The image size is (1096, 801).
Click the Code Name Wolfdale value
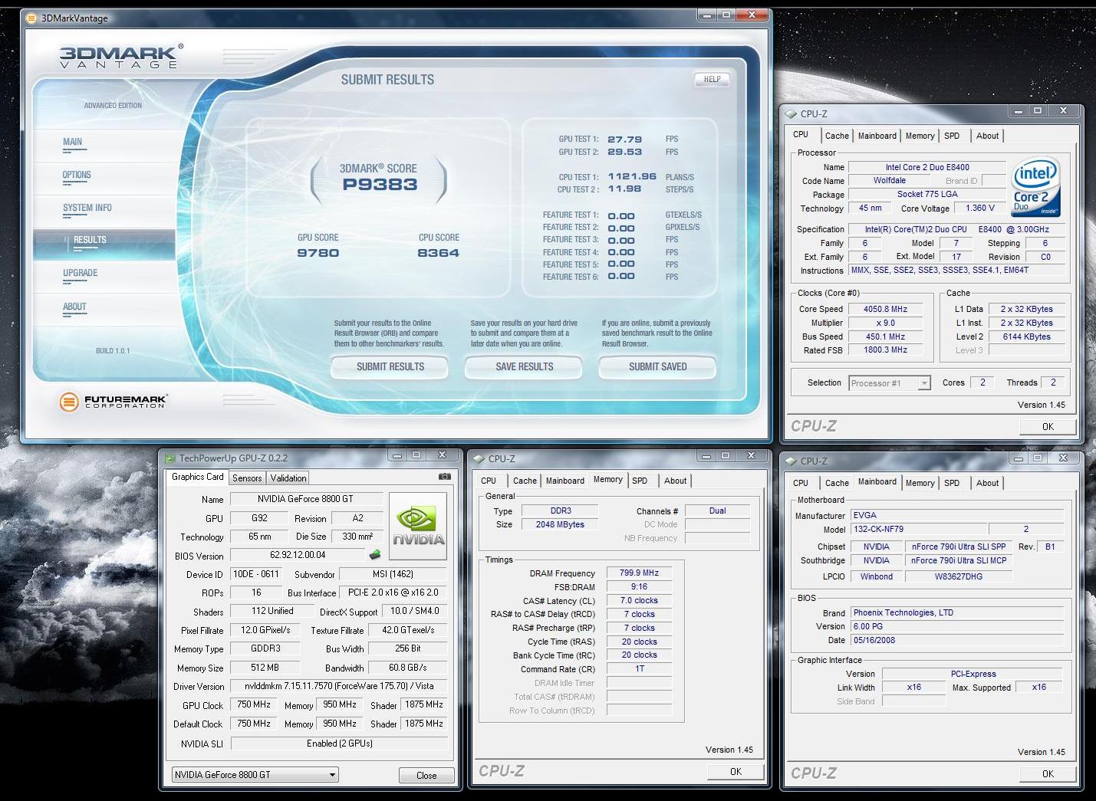click(889, 181)
